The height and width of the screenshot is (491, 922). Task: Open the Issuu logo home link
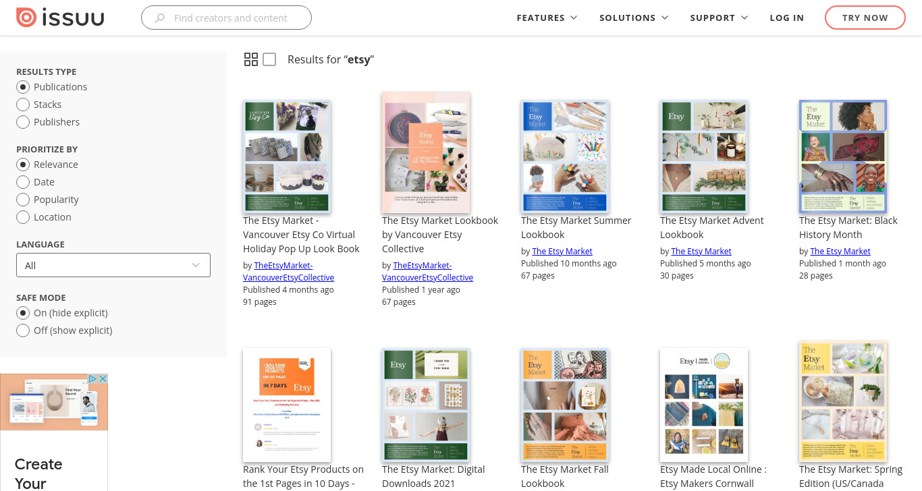[60, 18]
